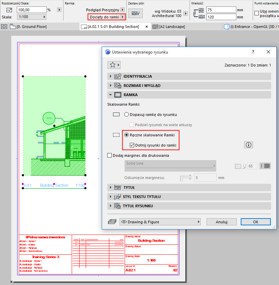
Task: Collapse the RAMKA panel
Action: pyautogui.click(x=189, y=95)
